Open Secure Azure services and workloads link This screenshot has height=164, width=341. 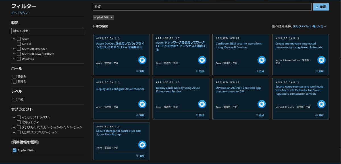click(x=299, y=90)
